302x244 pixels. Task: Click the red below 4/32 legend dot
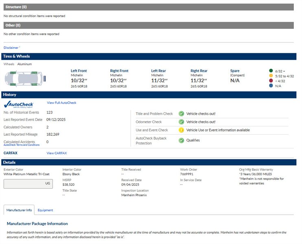point(271,81)
